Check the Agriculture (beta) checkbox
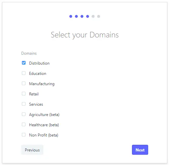 (23, 114)
